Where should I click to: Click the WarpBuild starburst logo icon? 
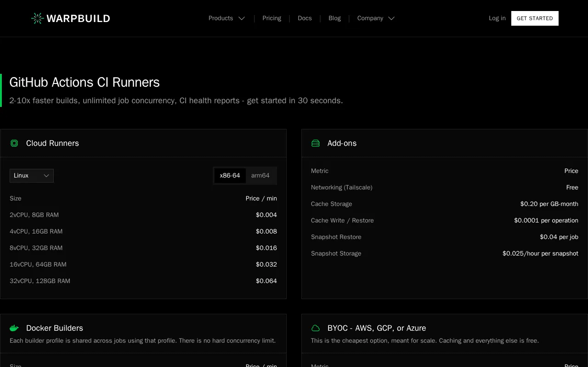pyautogui.click(x=38, y=18)
